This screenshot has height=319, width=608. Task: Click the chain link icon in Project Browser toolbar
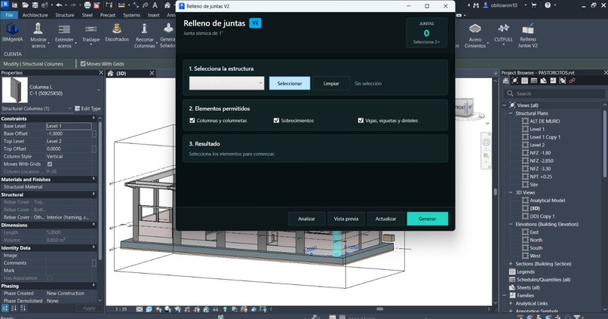572,81
